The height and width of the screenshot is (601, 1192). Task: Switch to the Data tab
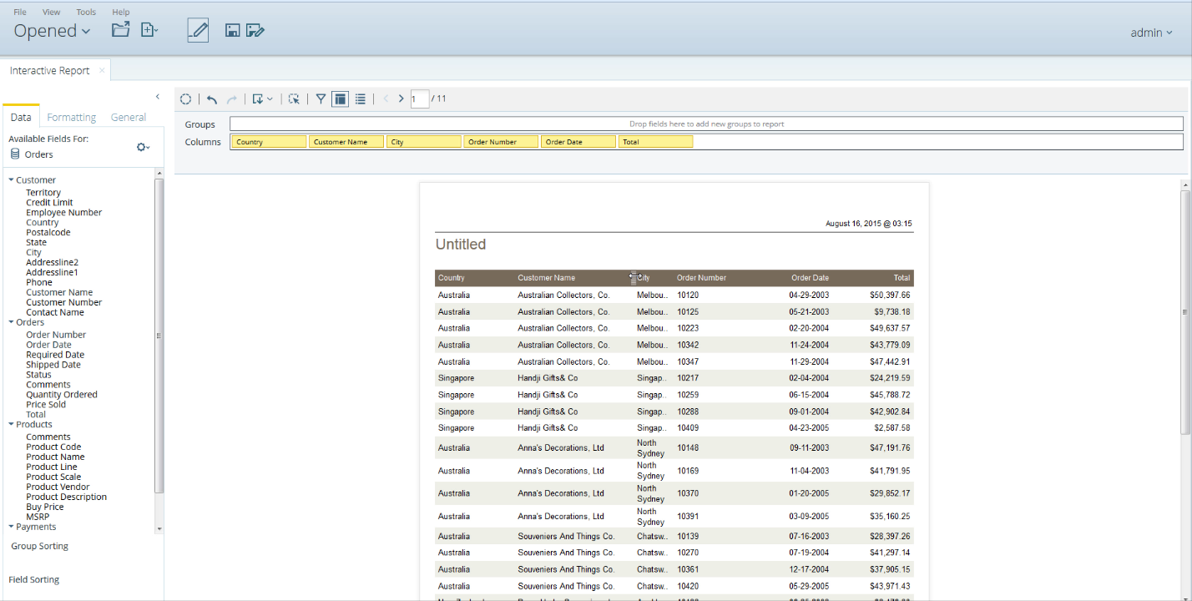(21, 118)
